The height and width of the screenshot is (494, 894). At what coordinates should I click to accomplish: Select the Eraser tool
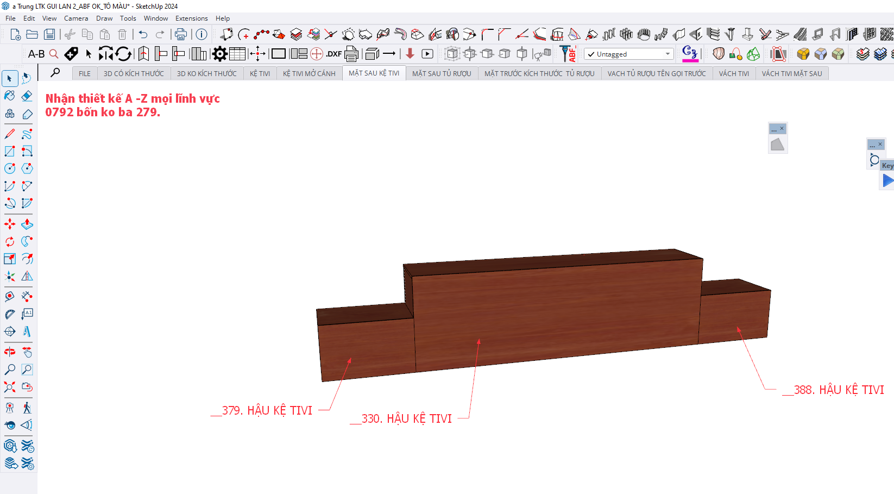27,96
